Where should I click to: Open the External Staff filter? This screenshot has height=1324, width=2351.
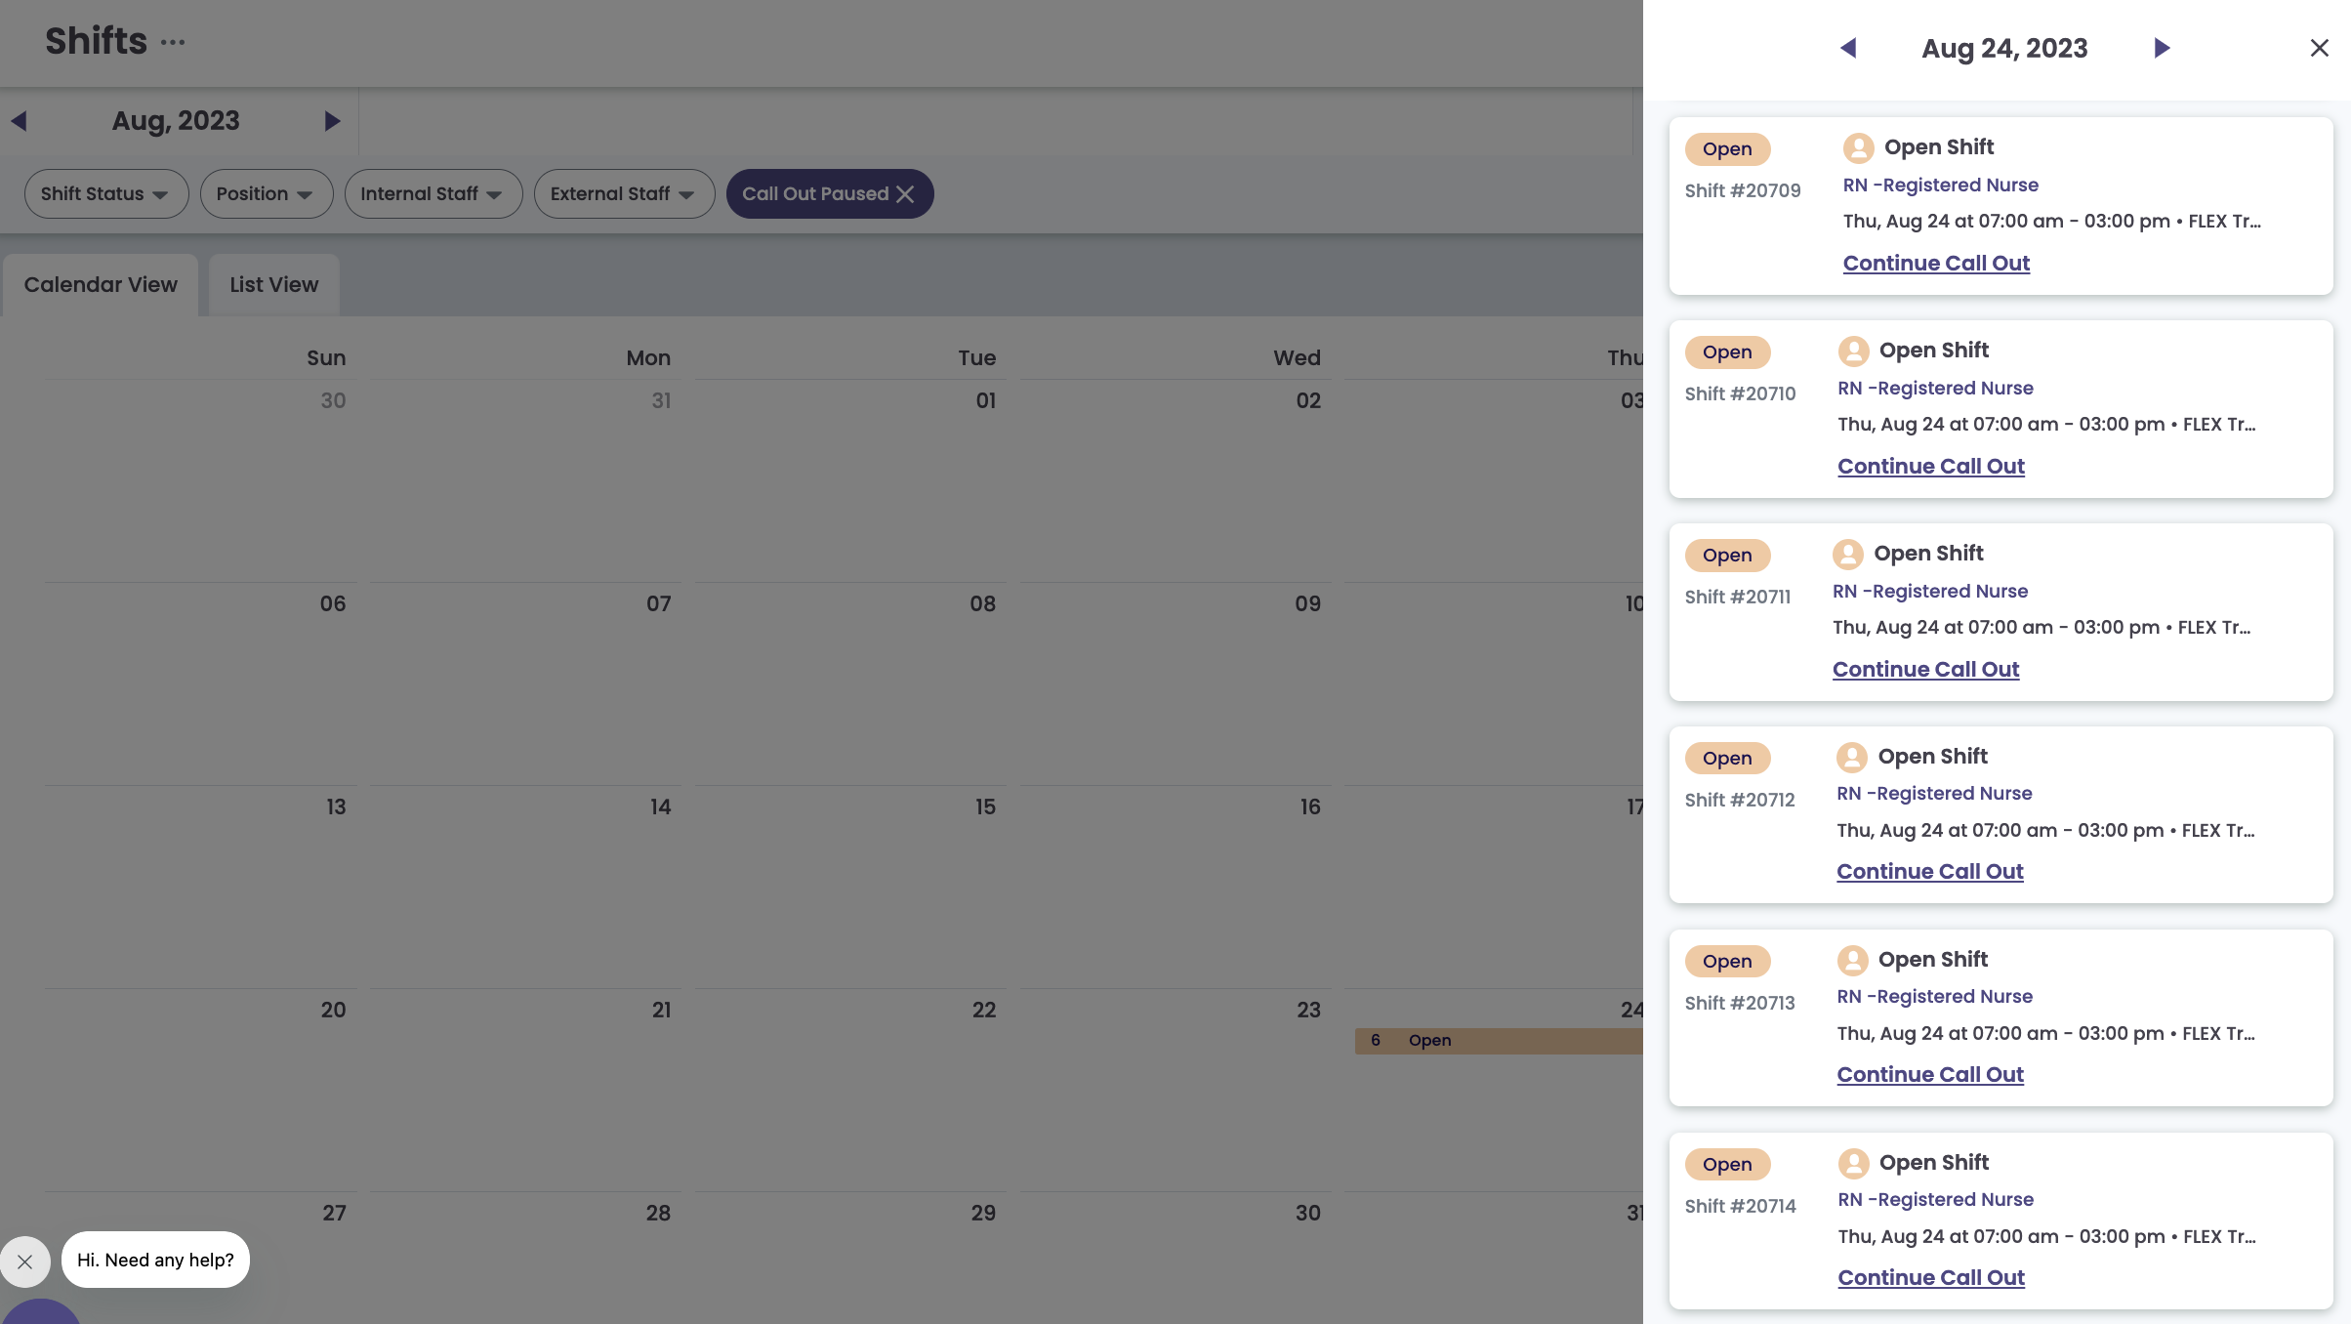click(623, 193)
